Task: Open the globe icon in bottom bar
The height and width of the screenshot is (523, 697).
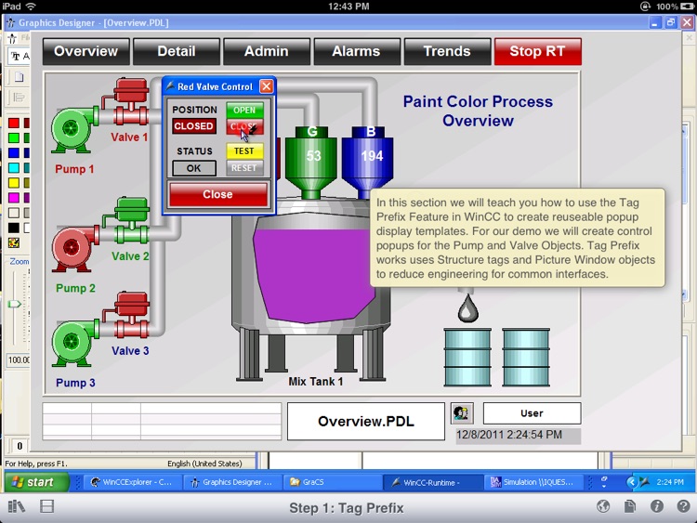Action: [603, 506]
